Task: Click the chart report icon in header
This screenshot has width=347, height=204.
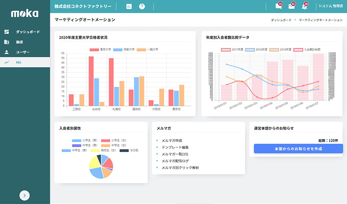Action: tap(129, 7)
